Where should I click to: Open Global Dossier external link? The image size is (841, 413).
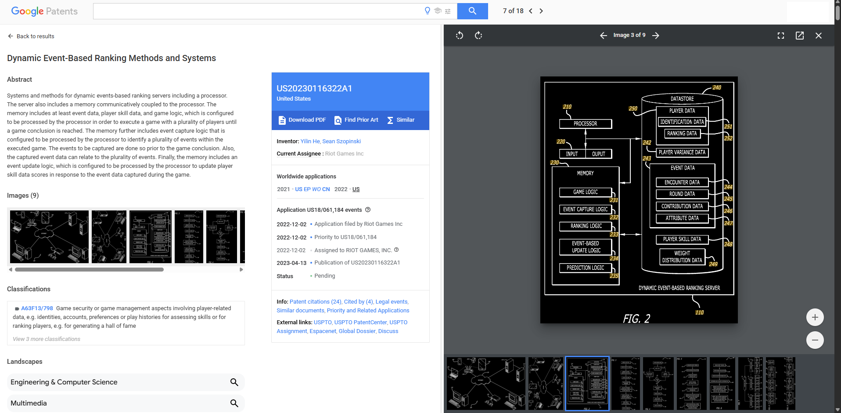[x=357, y=331]
